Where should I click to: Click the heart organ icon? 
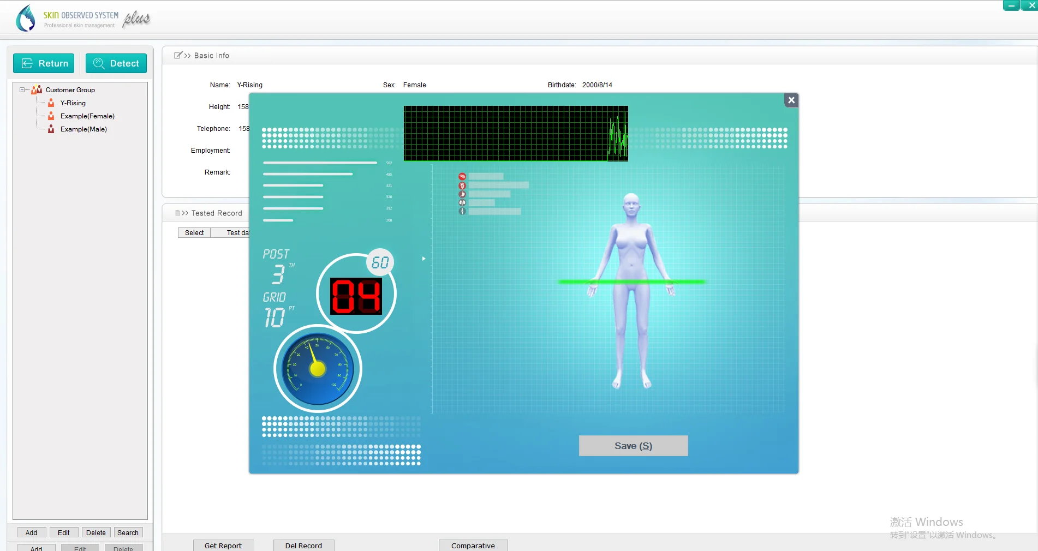462,185
